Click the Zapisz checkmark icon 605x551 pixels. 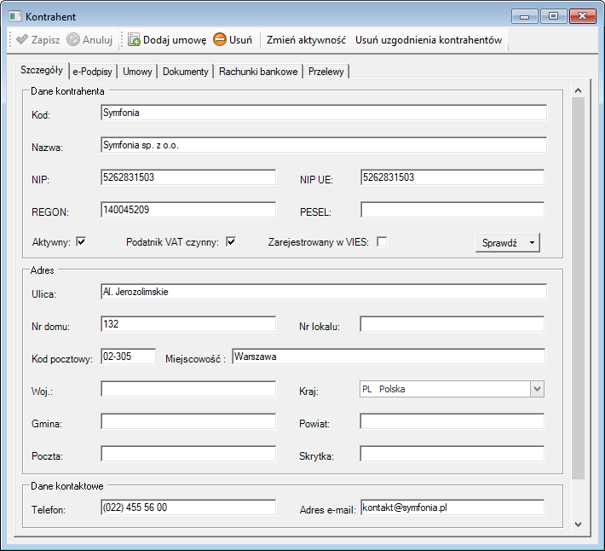[22, 39]
